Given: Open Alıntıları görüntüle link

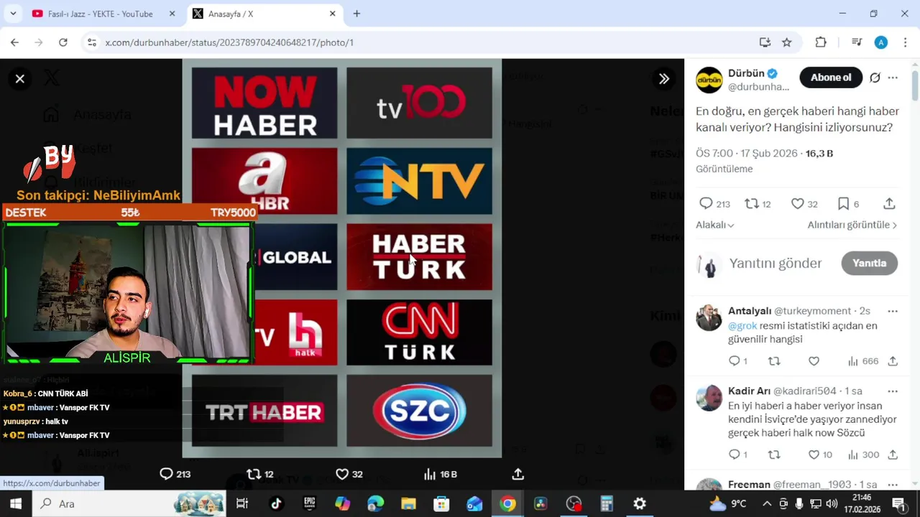Looking at the screenshot, I should pyautogui.click(x=852, y=225).
